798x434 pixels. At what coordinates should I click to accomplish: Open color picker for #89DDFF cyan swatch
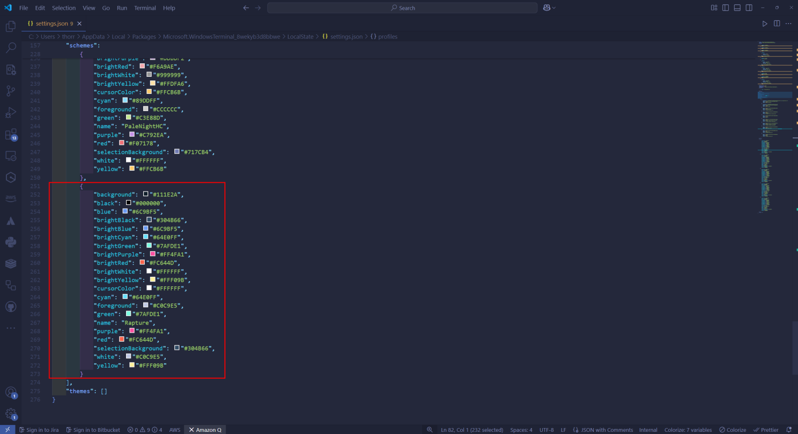click(125, 100)
